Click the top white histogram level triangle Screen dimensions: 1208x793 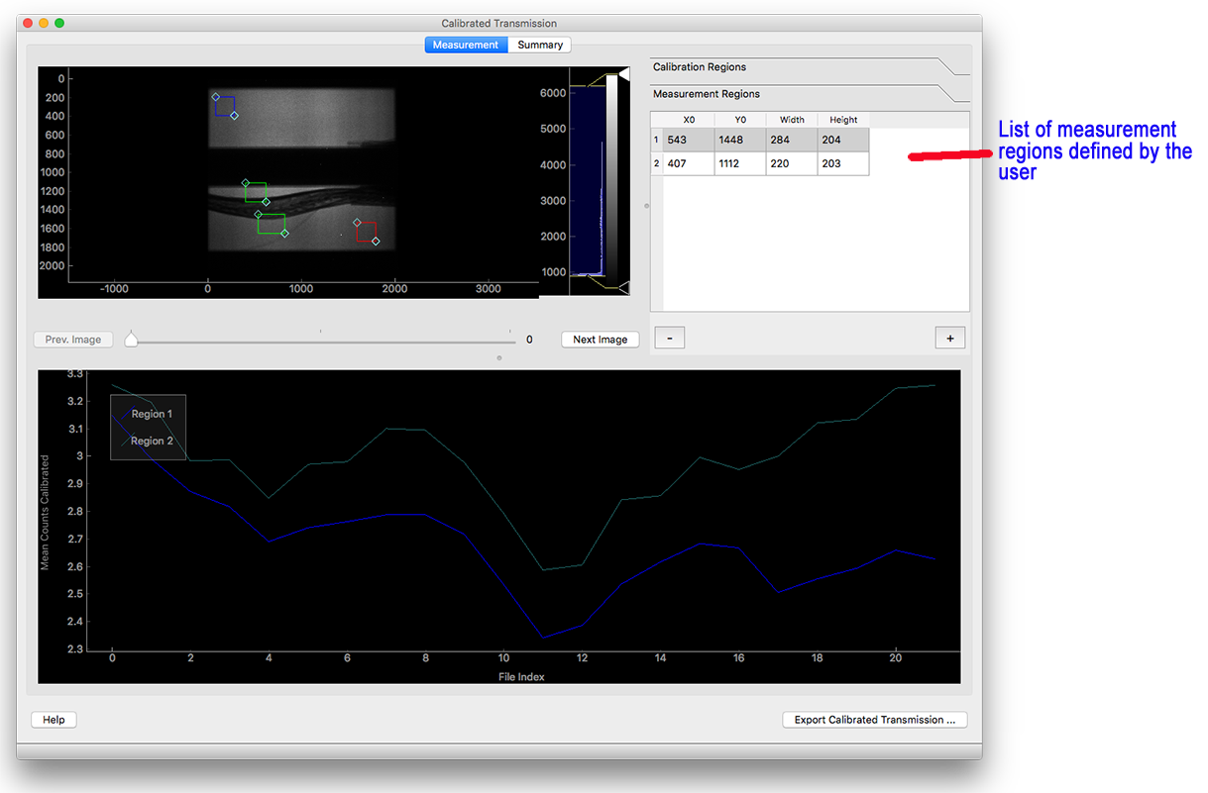(x=623, y=73)
